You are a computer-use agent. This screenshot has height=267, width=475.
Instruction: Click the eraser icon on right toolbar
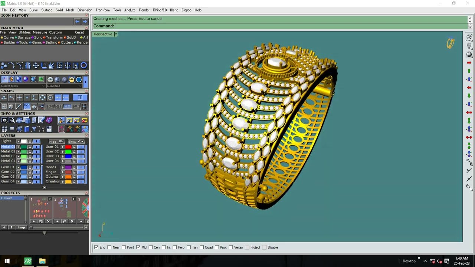(x=468, y=187)
